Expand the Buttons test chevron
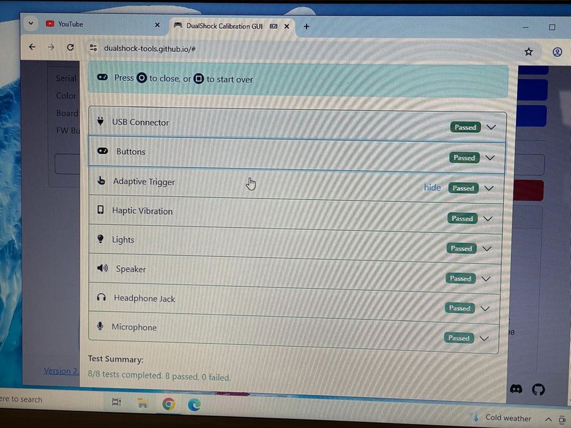Screen dimensions: 571x428 coord(490,158)
